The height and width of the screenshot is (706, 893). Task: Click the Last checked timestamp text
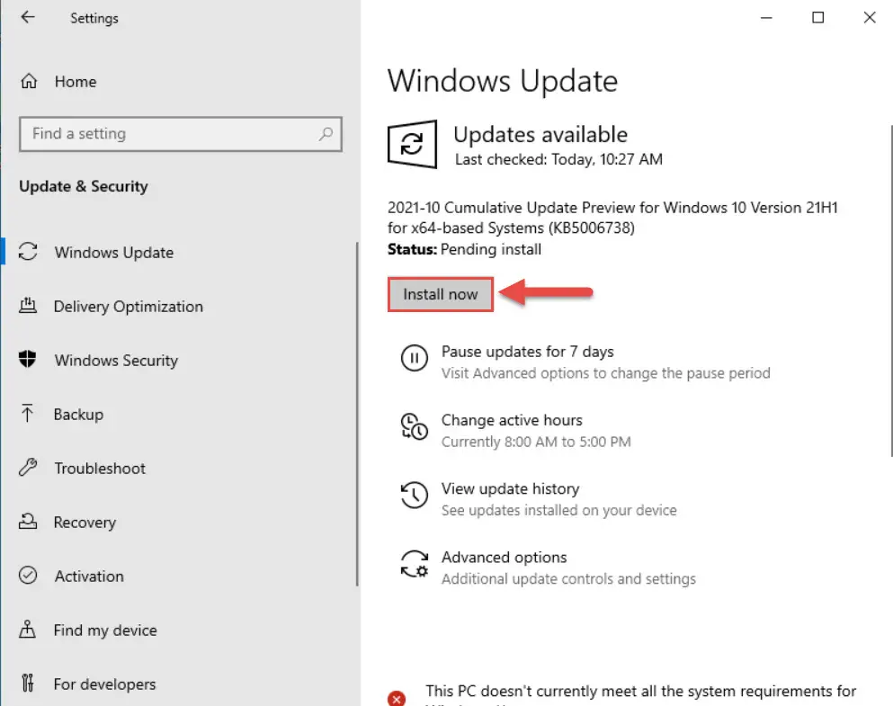tap(558, 159)
